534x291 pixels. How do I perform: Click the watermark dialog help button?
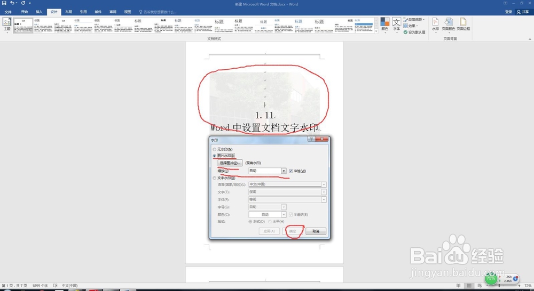click(311, 139)
